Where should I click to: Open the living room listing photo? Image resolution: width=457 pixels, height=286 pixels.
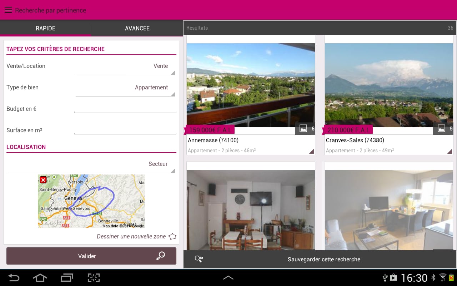pos(389,210)
